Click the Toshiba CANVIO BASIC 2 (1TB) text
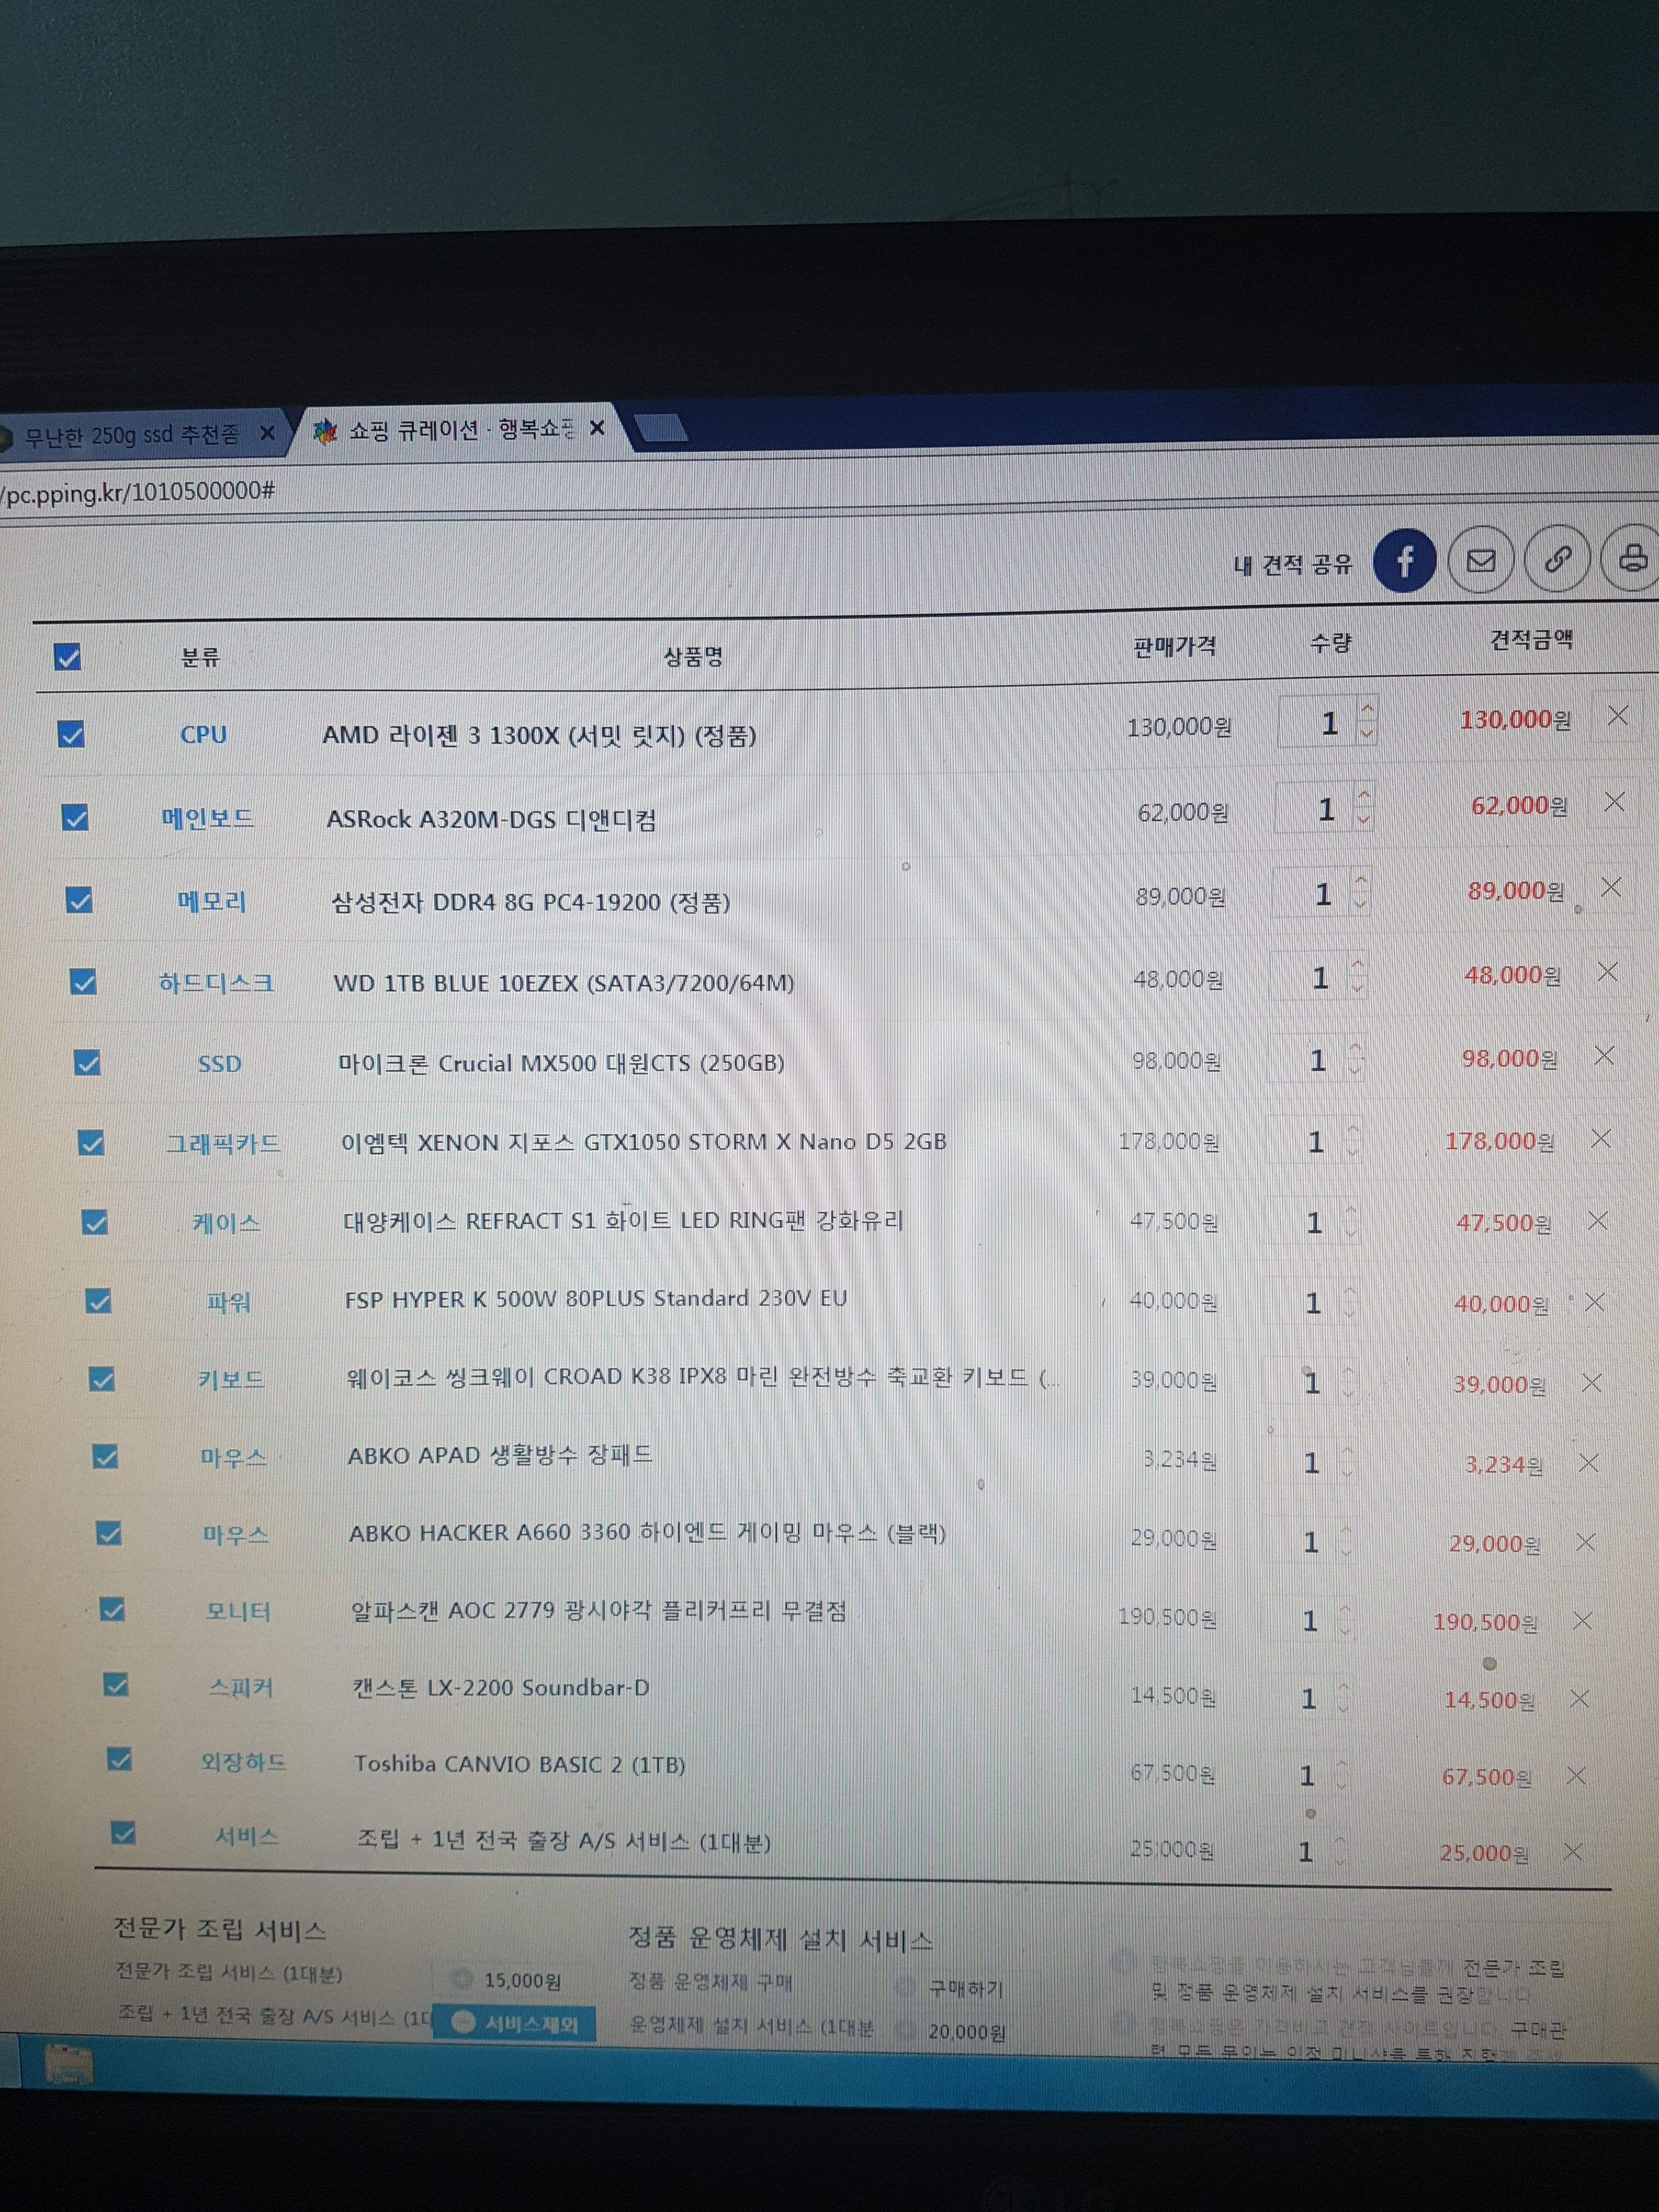Viewport: 1659px width, 2212px height. tap(519, 1764)
